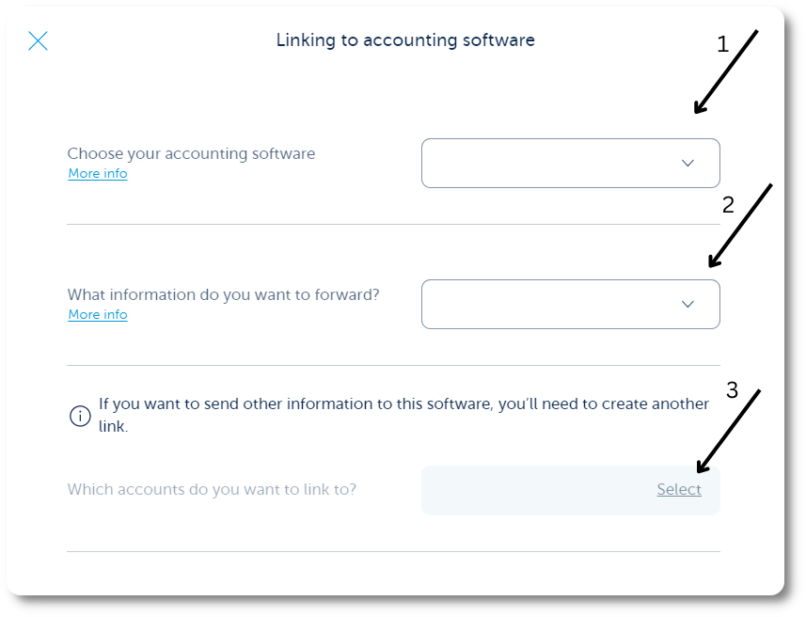Click the What information do you want to forward label

223,294
